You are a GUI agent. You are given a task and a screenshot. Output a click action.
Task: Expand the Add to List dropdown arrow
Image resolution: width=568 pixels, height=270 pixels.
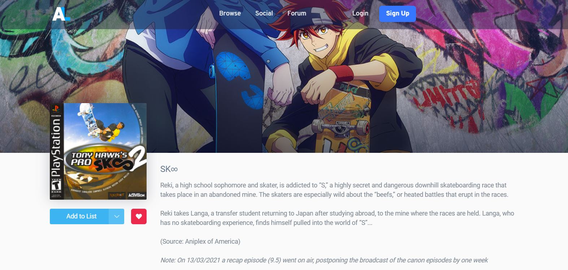click(117, 216)
